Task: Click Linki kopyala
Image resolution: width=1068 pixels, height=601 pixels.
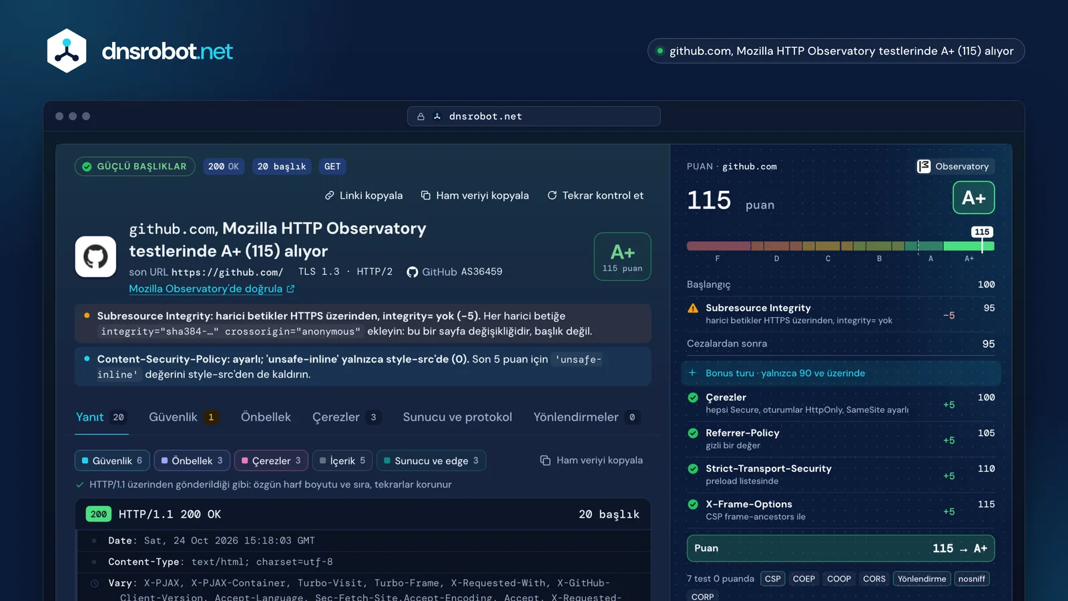Action: tap(364, 196)
